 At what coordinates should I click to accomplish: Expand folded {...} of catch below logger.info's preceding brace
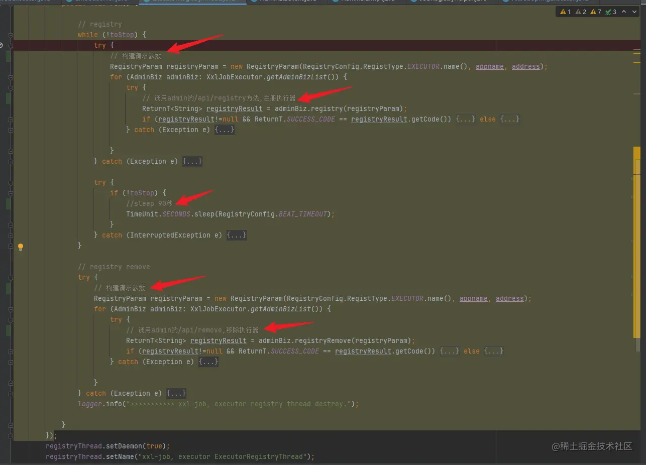176,393
